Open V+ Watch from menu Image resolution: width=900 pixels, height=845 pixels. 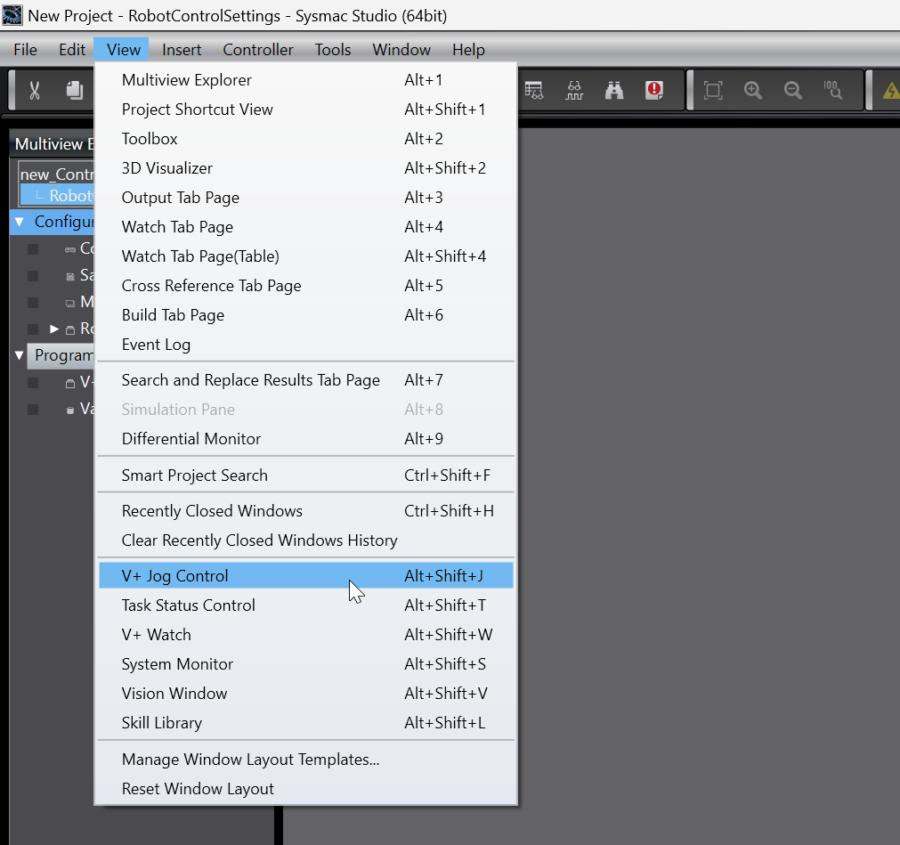click(306, 634)
